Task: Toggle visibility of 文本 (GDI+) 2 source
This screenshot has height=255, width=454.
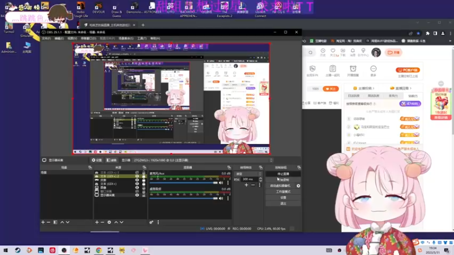Action: (x=137, y=176)
